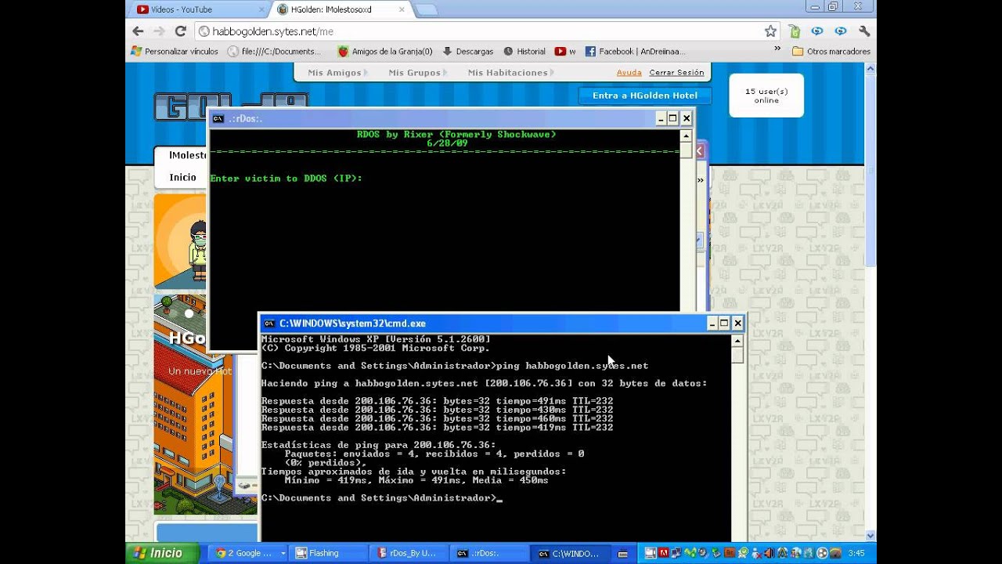The image size is (1002, 564).
Task: Open the Otros marcadores folder
Action: pos(831,52)
